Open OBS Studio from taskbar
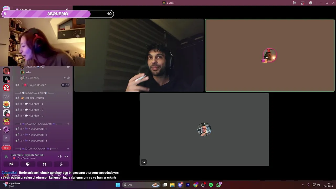The width and height of the screenshot is (336, 189). pos(203,185)
